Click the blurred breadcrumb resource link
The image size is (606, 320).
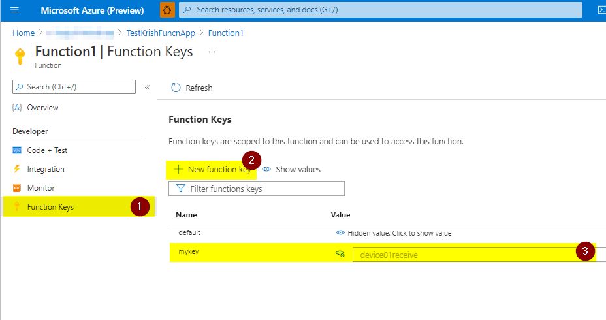tap(80, 33)
